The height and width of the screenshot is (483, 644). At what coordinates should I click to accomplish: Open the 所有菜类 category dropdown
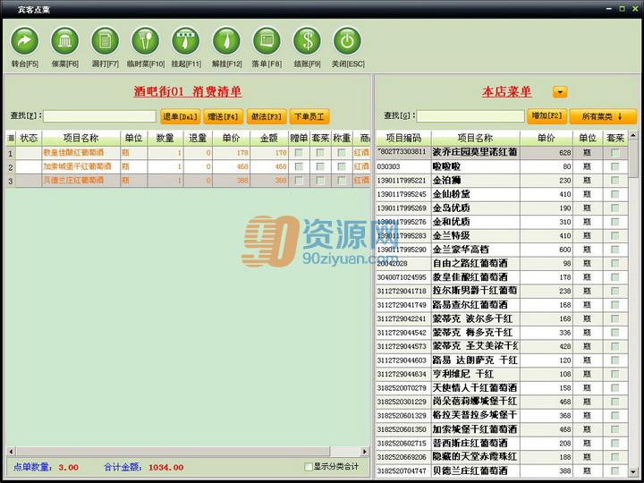pos(603,116)
